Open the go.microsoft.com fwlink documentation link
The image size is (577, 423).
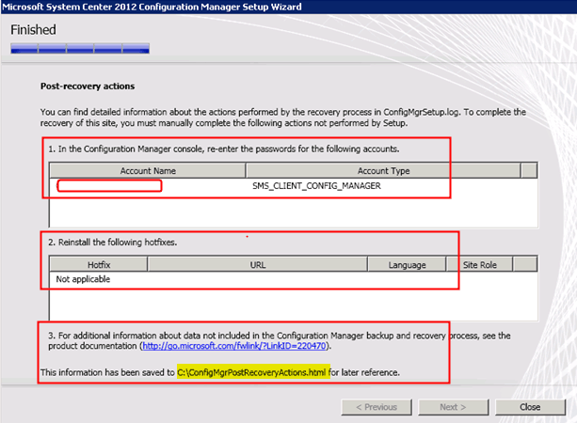pyautogui.click(x=234, y=346)
